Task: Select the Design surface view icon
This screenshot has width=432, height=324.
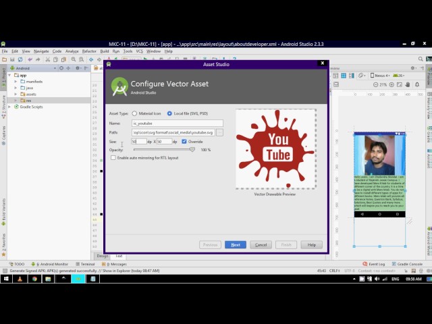Action: pos(335,76)
